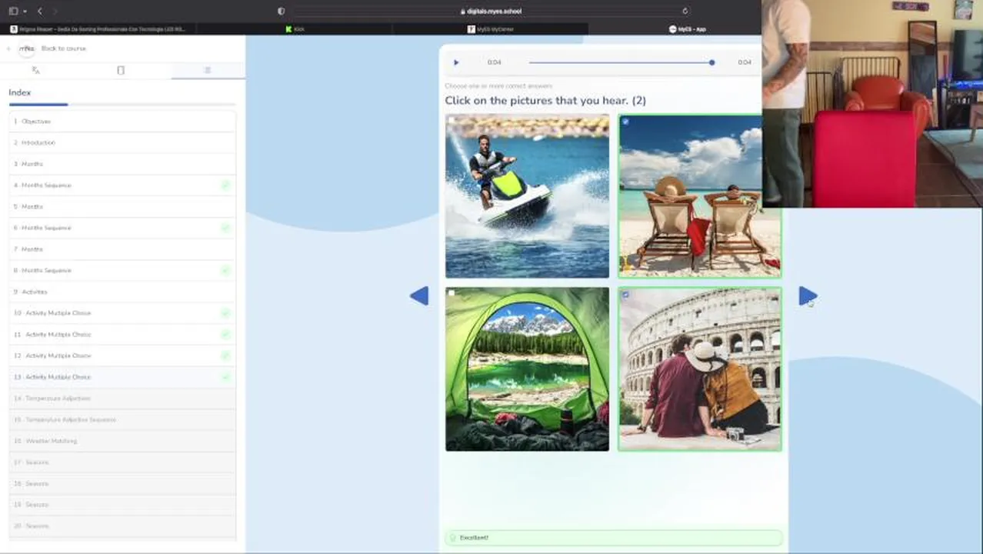
Task: Open index item 19 Seasons
Action: (x=122, y=505)
